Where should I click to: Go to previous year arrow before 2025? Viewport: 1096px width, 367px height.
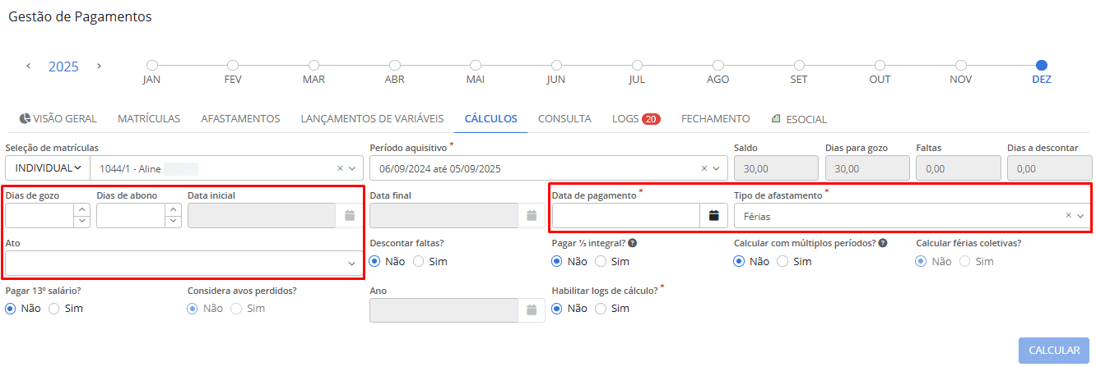pos(28,66)
